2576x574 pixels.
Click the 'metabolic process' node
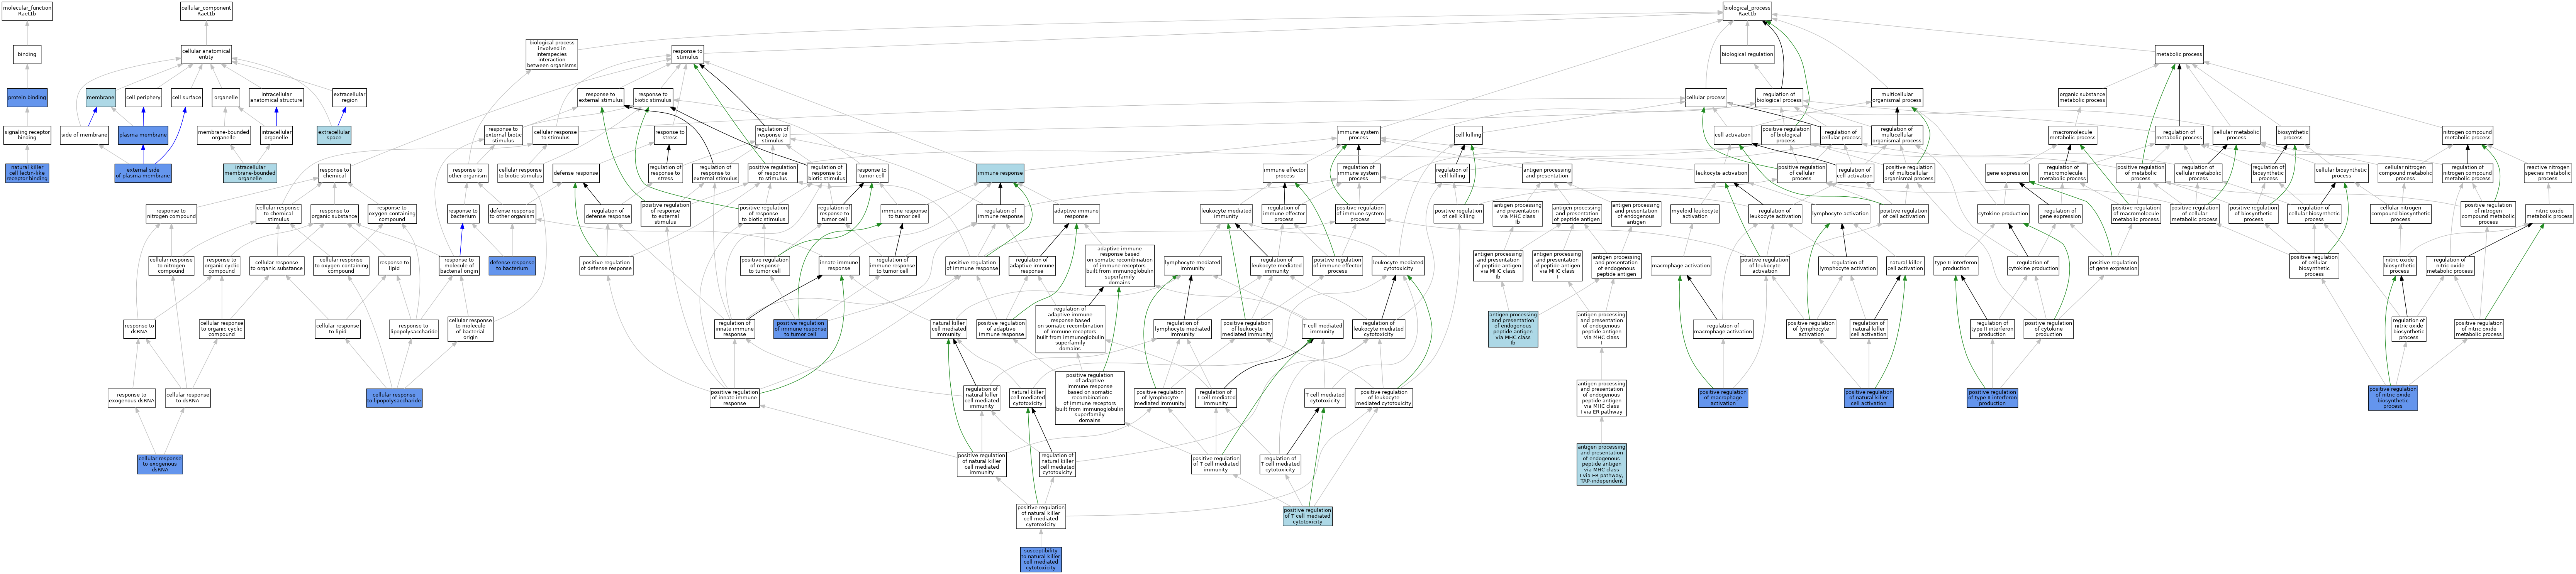[2179, 54]
